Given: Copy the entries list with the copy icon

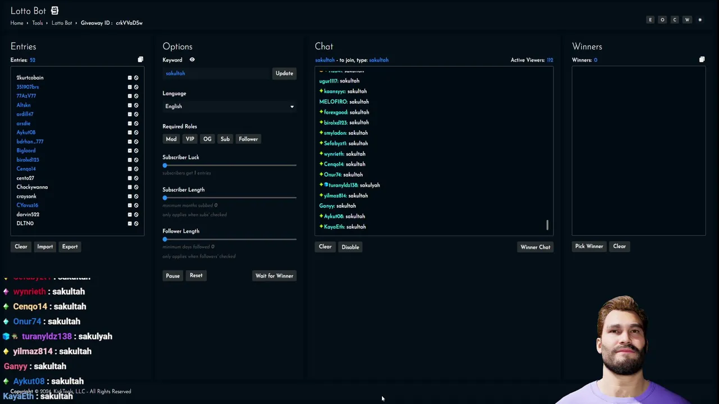Looking at the screenshot, I should (x=140, y=59).
